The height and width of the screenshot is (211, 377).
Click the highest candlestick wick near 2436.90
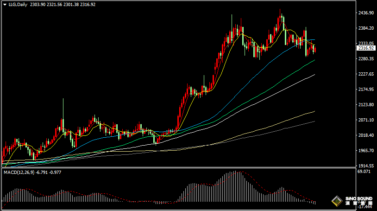pyautogui.click(x=280, y=11)
